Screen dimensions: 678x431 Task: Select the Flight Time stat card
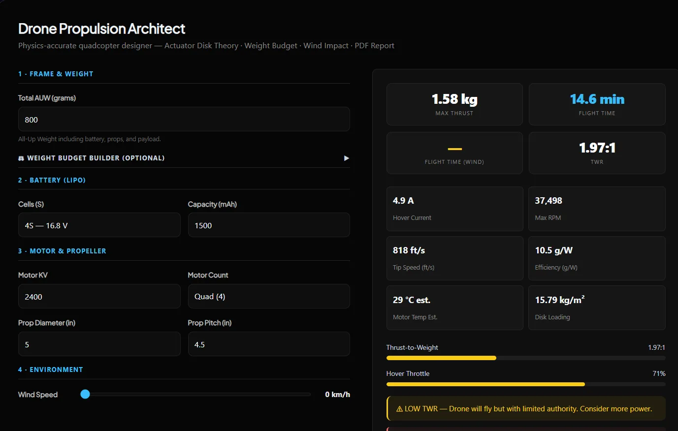click(x=597, y=104)
